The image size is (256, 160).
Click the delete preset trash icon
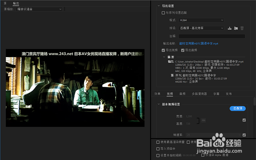(242, 28)
